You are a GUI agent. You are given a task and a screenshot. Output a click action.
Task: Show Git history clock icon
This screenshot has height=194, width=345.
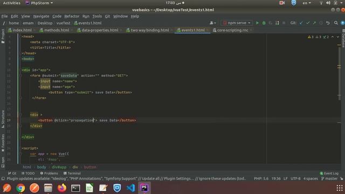(x=321, y=23)
